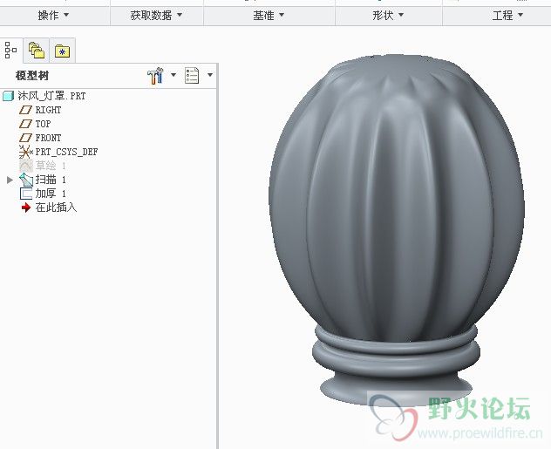Open the 操作 ribbon group dropdown
Viewport: 551px width, 449px height.
tap(53, 16)
